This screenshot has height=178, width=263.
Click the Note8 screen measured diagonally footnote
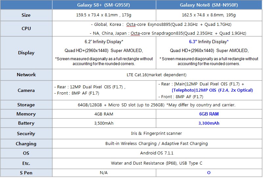[209, 61]
